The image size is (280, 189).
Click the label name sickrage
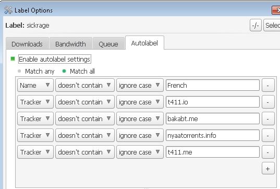(x=38, y=26)
